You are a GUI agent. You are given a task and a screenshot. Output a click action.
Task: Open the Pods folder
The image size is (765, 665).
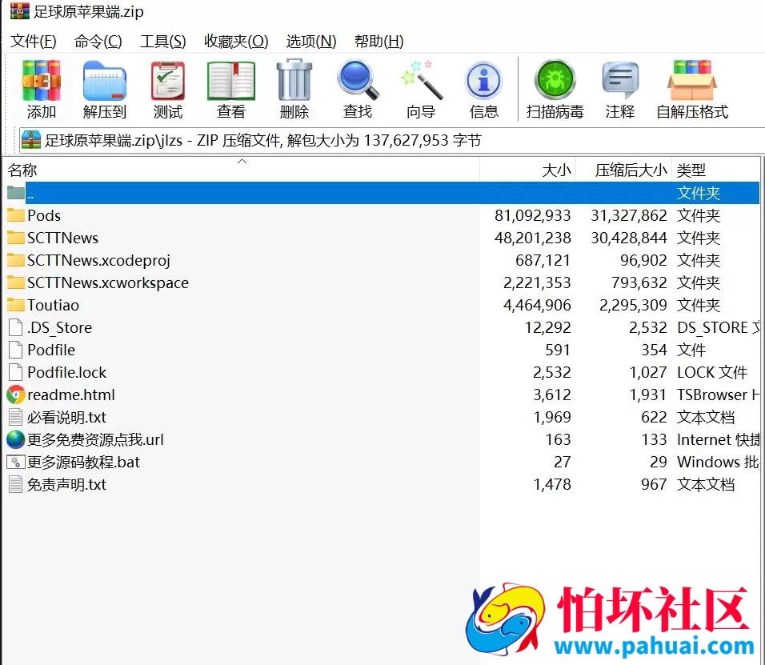[x=44, y=215]
